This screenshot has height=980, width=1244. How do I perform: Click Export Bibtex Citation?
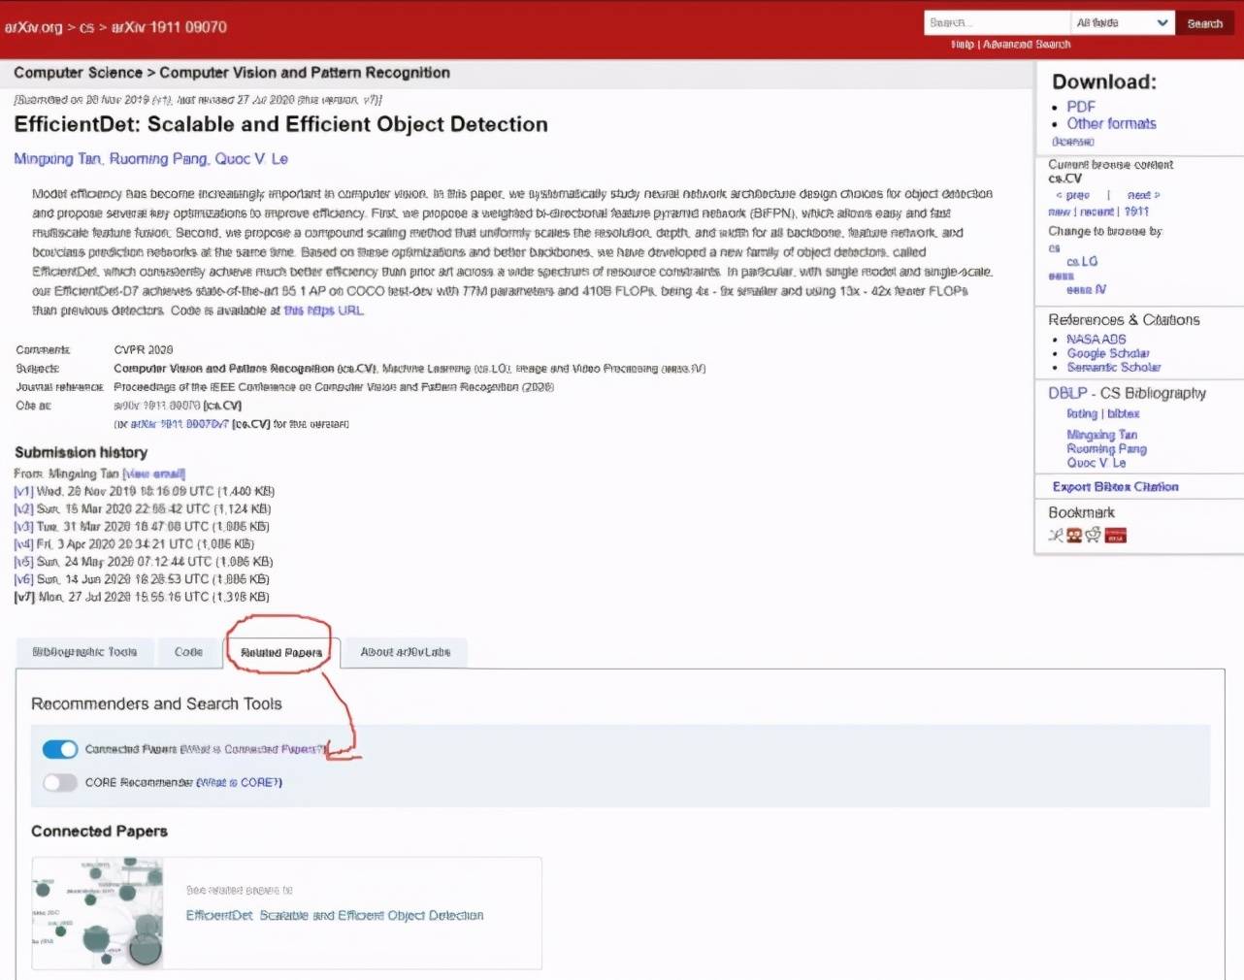pyautogui.click(x=1116, y=487)
